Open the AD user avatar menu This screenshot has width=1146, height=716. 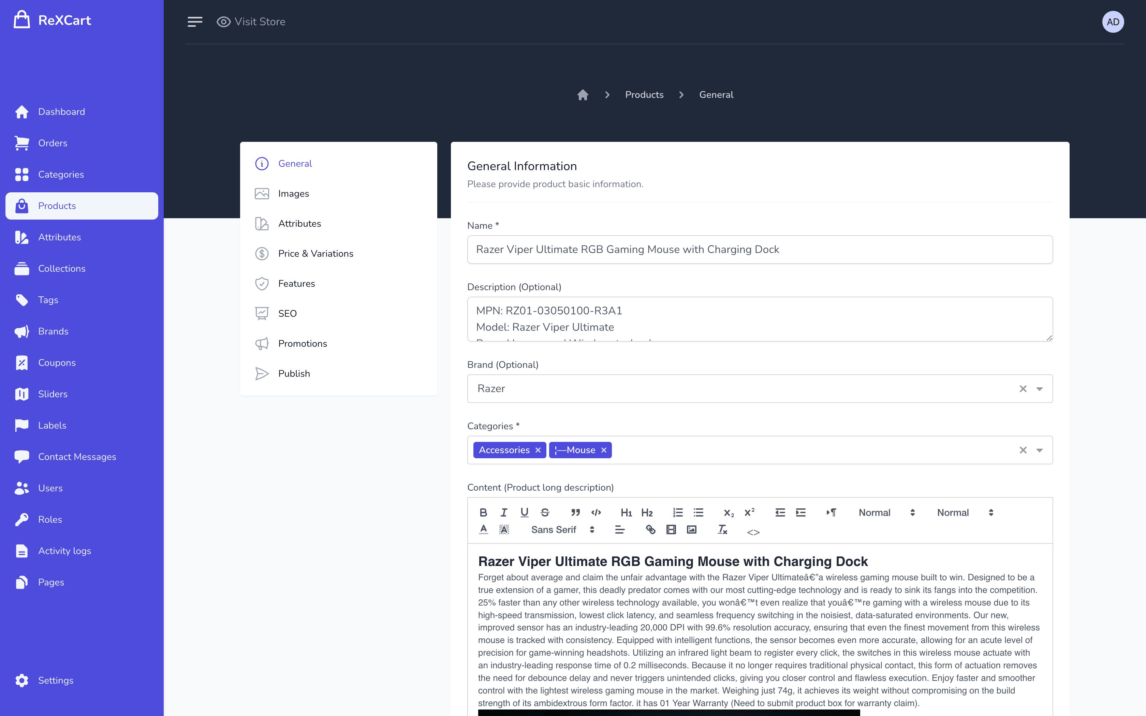(x=1113, y=22)
